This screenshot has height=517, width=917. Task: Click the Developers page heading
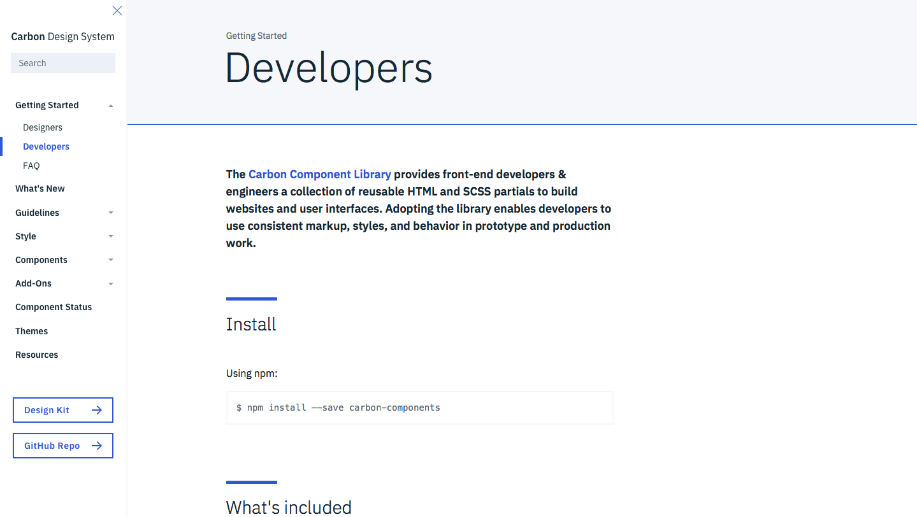329,68
